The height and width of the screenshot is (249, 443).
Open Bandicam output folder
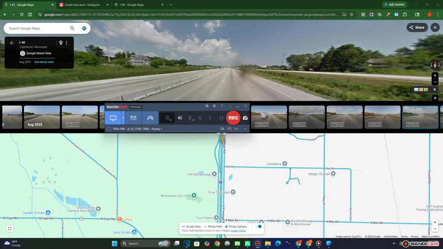point(207,106)
